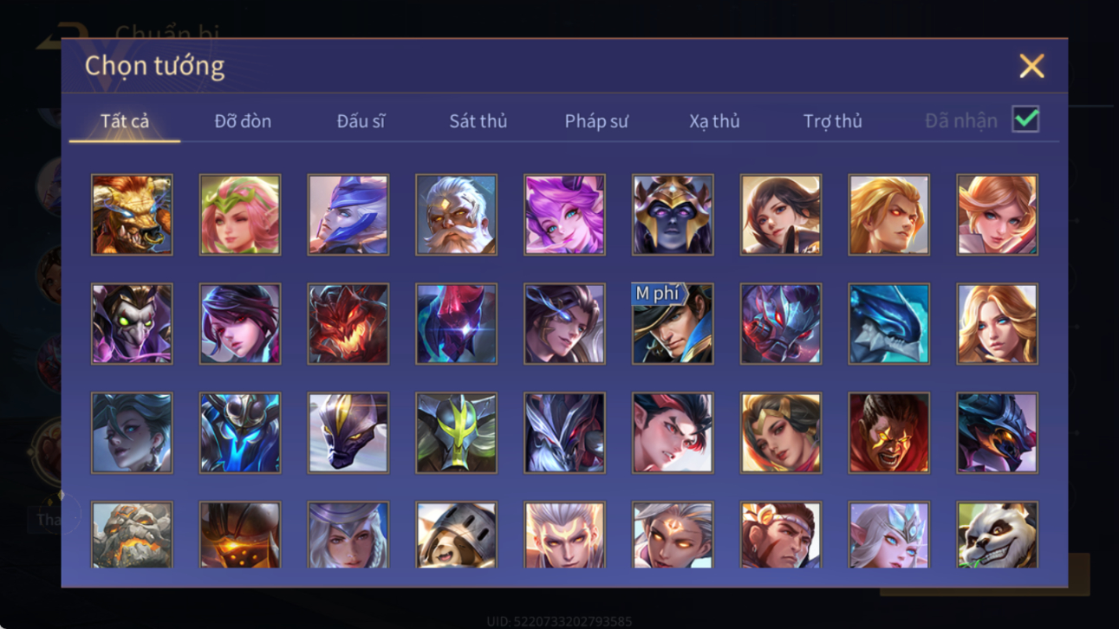Viewport: 1119px width, 629px height.
Task: Pick the bear in knight helmet hero
Action: point(456,535)
